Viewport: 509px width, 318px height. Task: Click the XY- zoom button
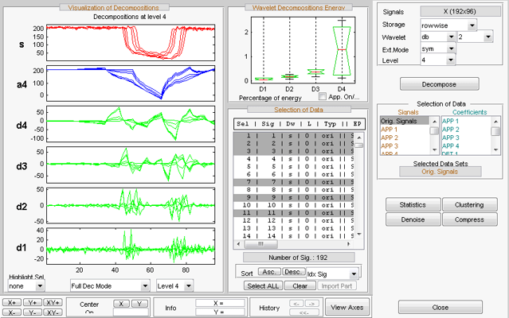[x=53, y=312]
